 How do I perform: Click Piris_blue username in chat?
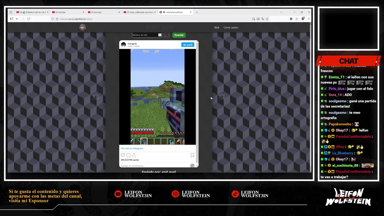[337, 89]
